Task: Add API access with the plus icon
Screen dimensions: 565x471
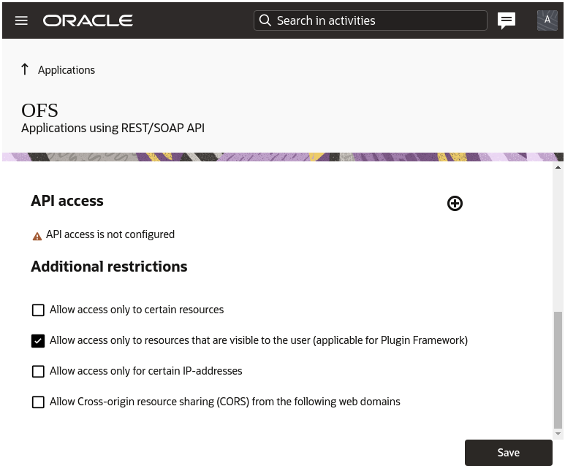Action: (x=455, y=204)
